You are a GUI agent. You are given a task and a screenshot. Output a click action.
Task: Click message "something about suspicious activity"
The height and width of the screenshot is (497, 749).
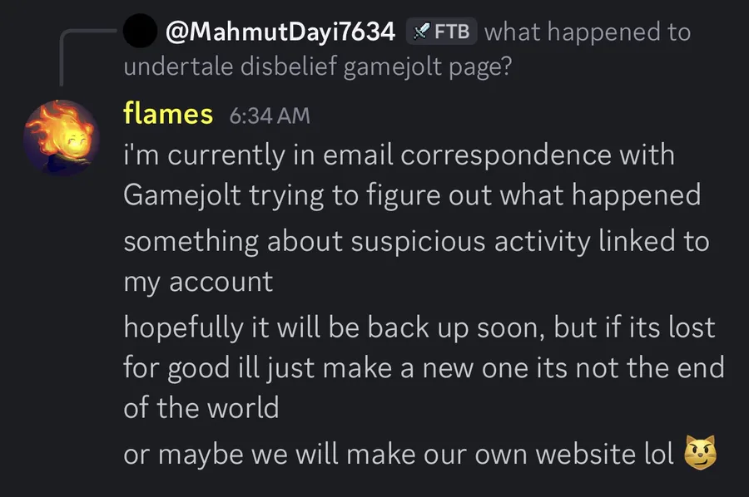[416, 241]
